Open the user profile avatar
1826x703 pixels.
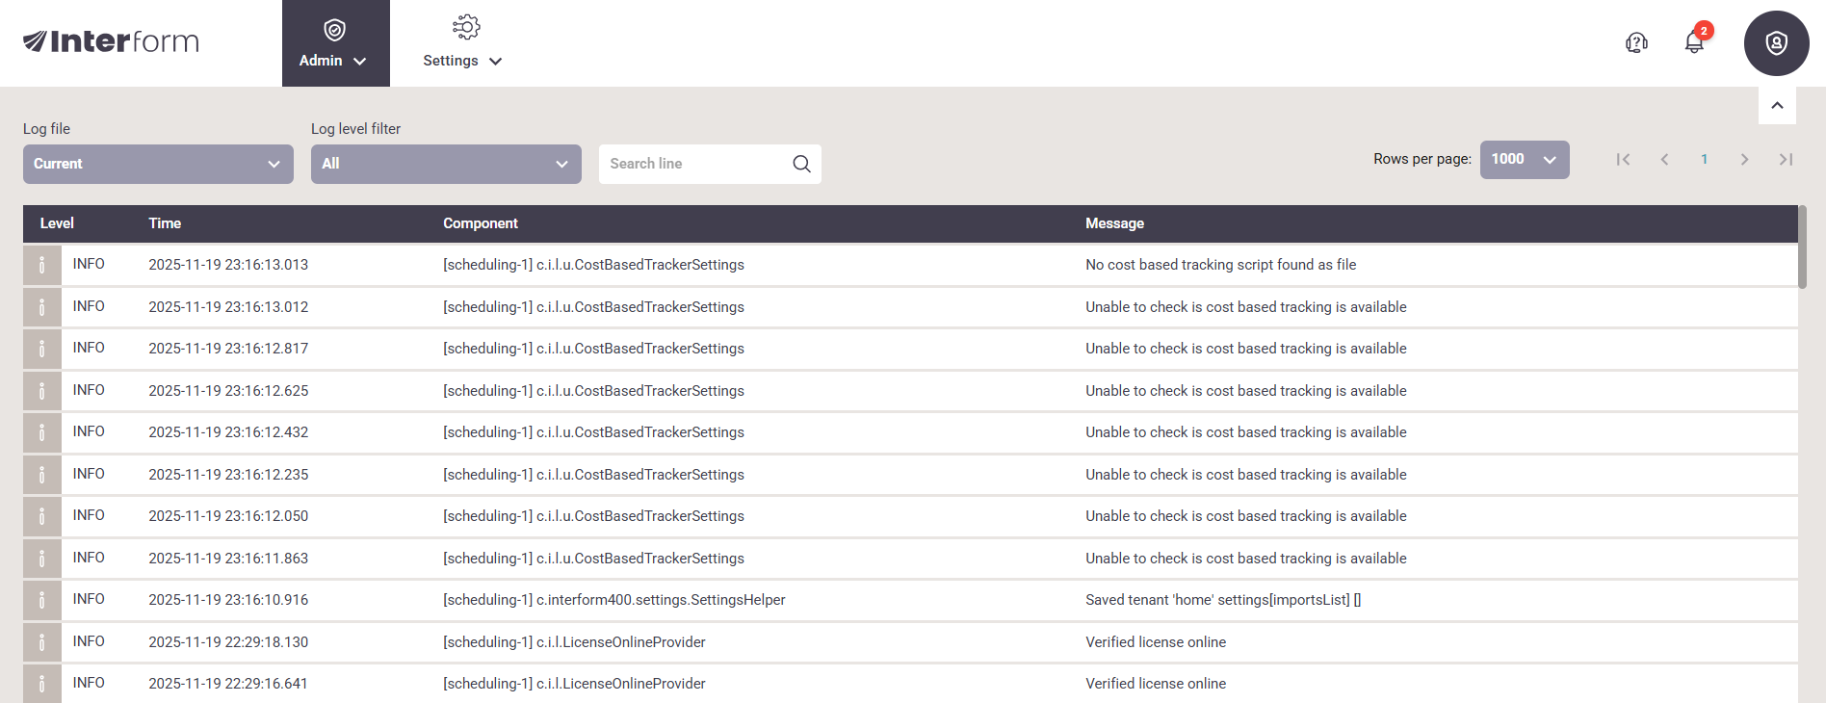click(1776, 43)
